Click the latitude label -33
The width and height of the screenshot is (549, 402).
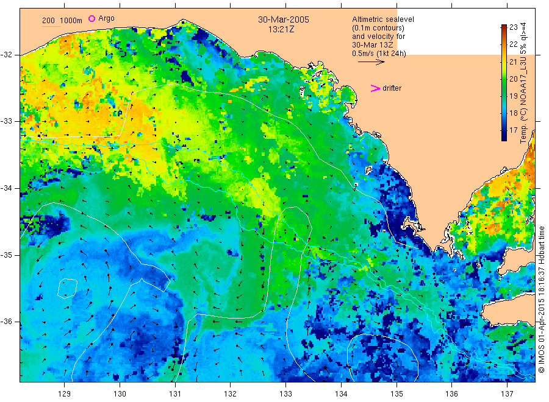[7, 121]
